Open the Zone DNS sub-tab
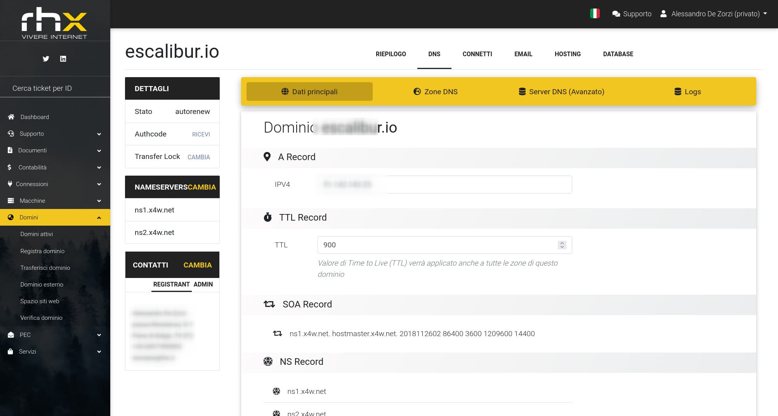Viewport: 778px width, 416px height. (x=436, y=91)
